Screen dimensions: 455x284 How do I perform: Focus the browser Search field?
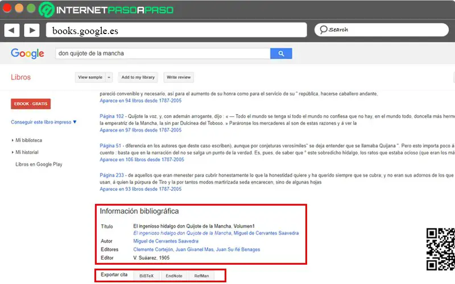(381, 30)
